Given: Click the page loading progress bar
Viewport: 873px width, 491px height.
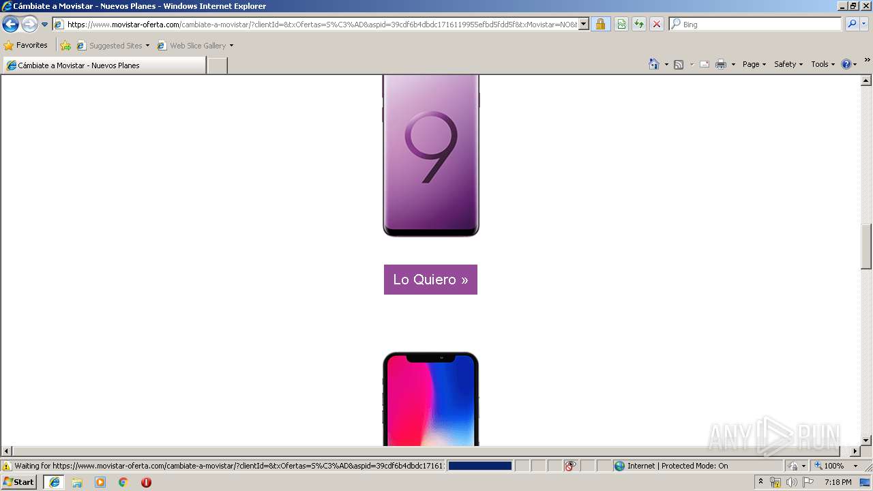Looking at the screenshot, I should tap(480, 466).
